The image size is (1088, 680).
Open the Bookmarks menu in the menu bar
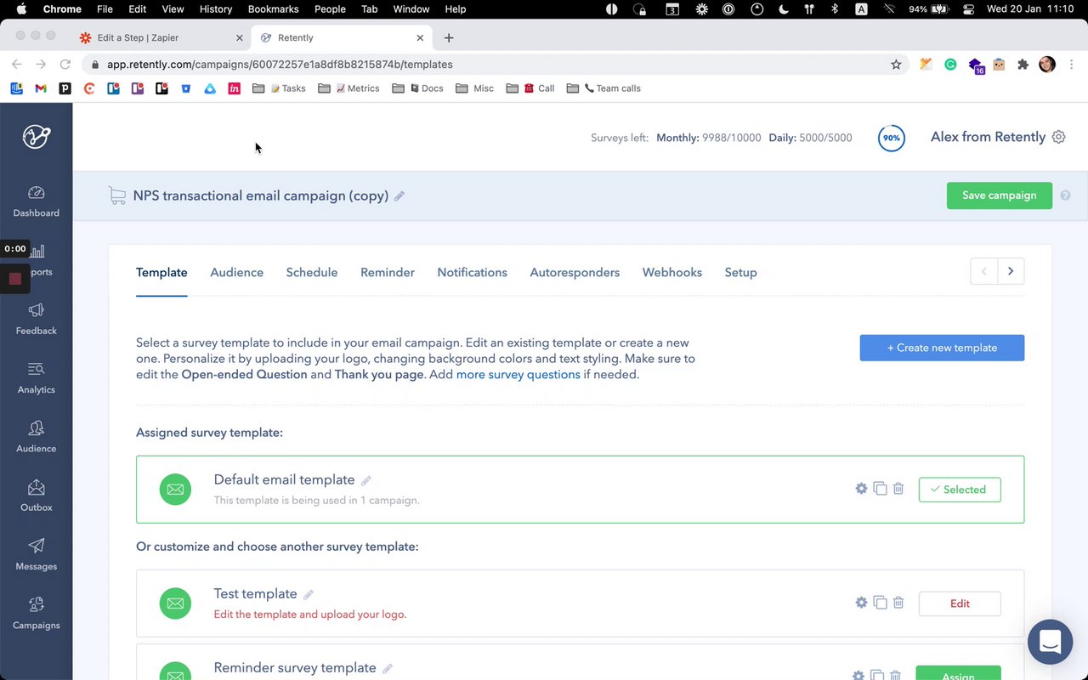pos(273,9)
